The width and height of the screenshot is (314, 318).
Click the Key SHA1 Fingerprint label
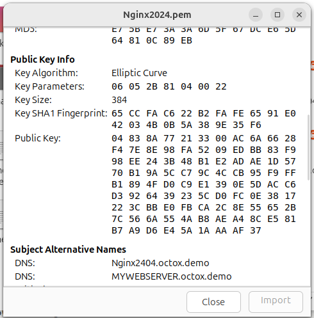click(x=61, y=113)
